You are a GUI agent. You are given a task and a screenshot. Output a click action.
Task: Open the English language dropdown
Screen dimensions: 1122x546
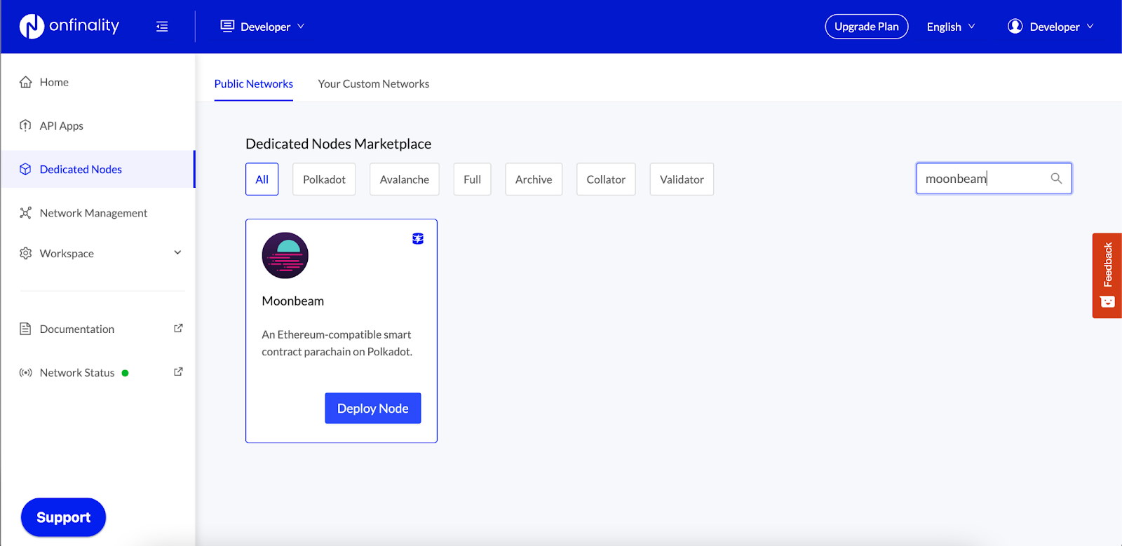pyautogui.click(x=950, y=27)
